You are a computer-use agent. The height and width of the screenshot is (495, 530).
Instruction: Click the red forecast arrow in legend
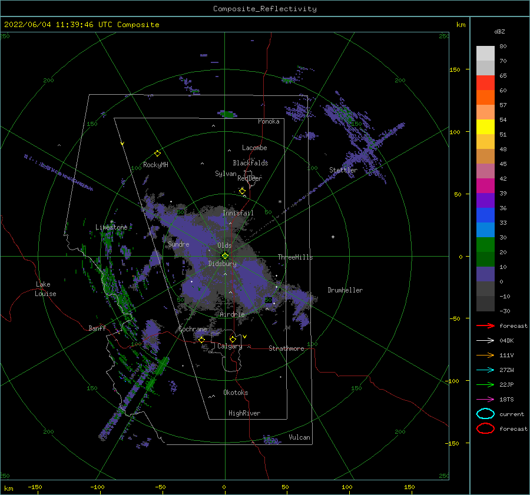point(485,325)
